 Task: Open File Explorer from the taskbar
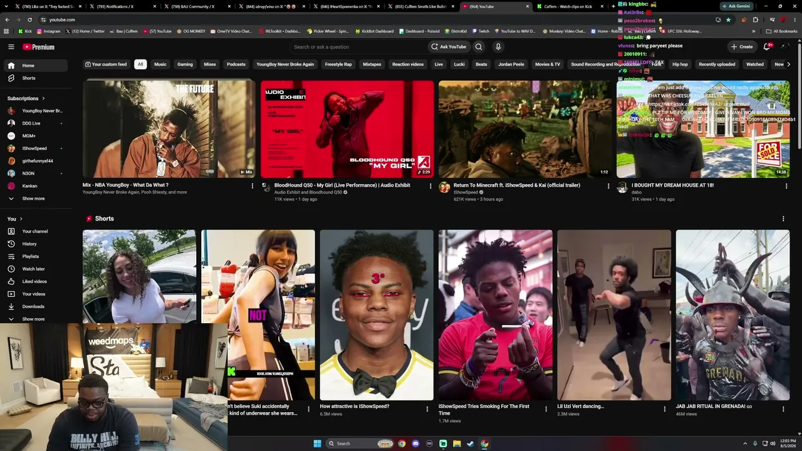pos(457,443)
